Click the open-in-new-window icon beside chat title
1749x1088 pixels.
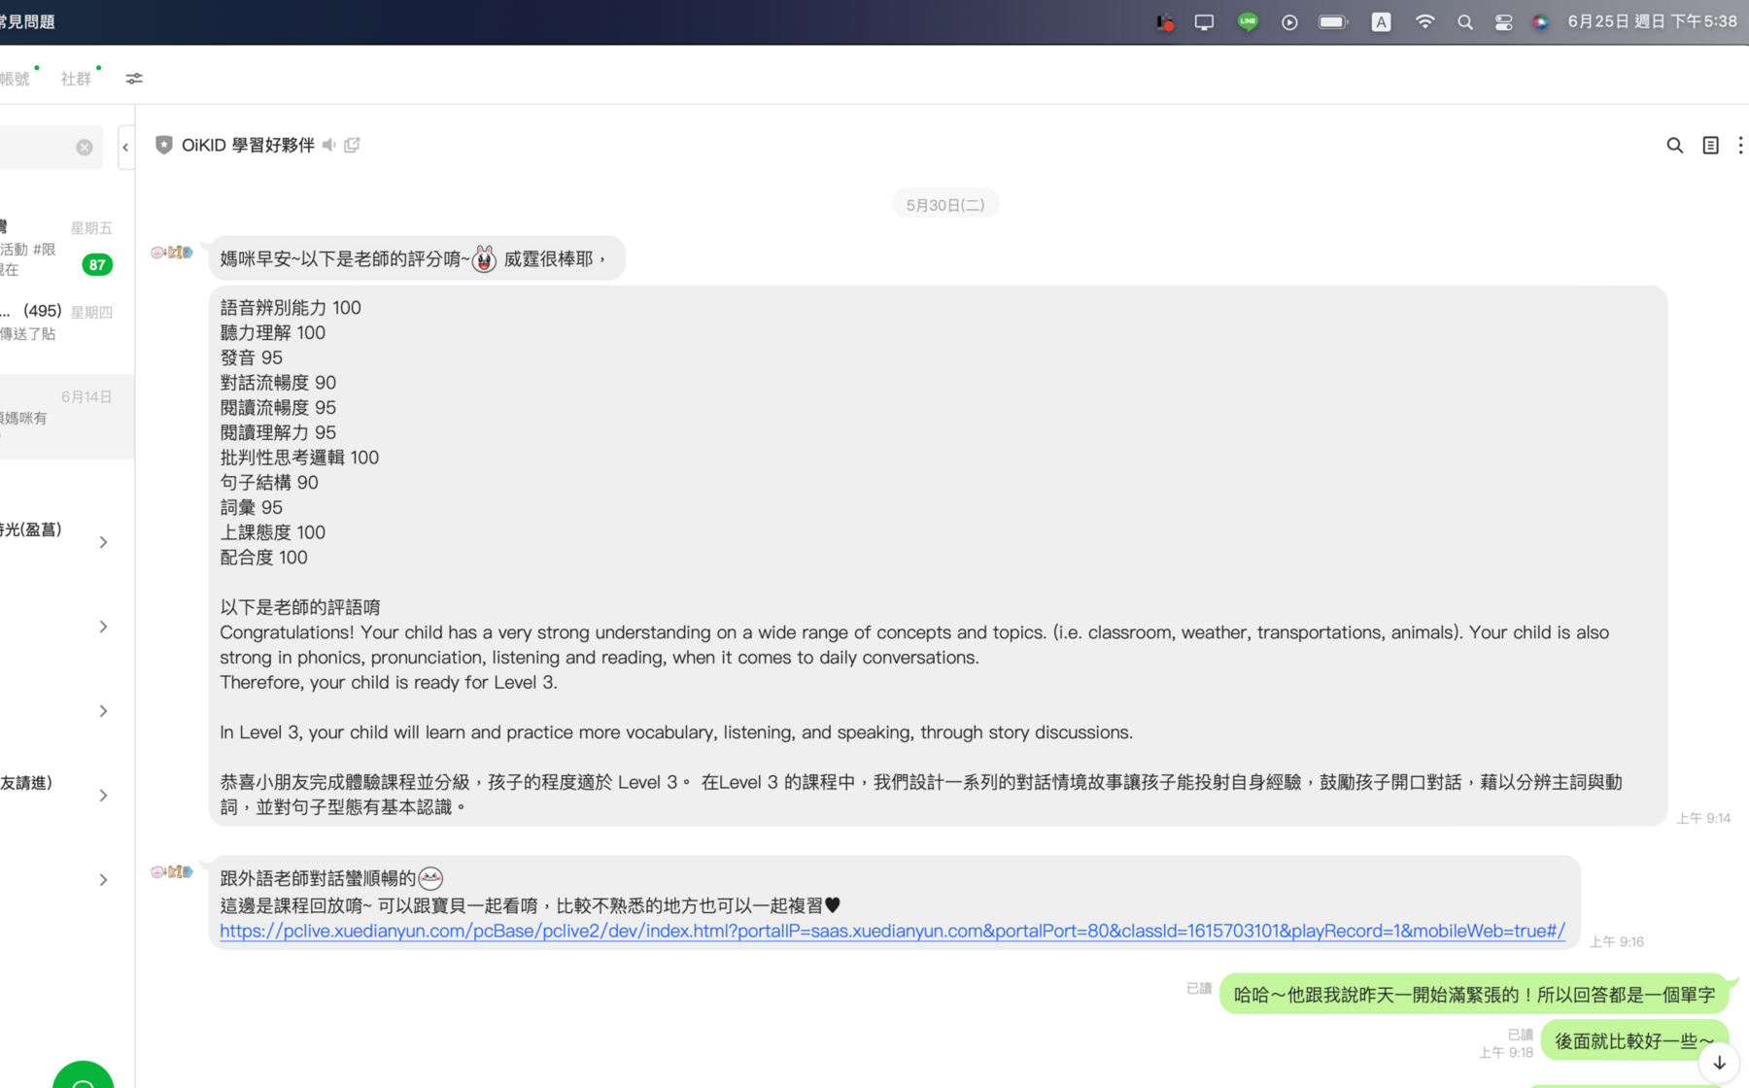point(351,144)
